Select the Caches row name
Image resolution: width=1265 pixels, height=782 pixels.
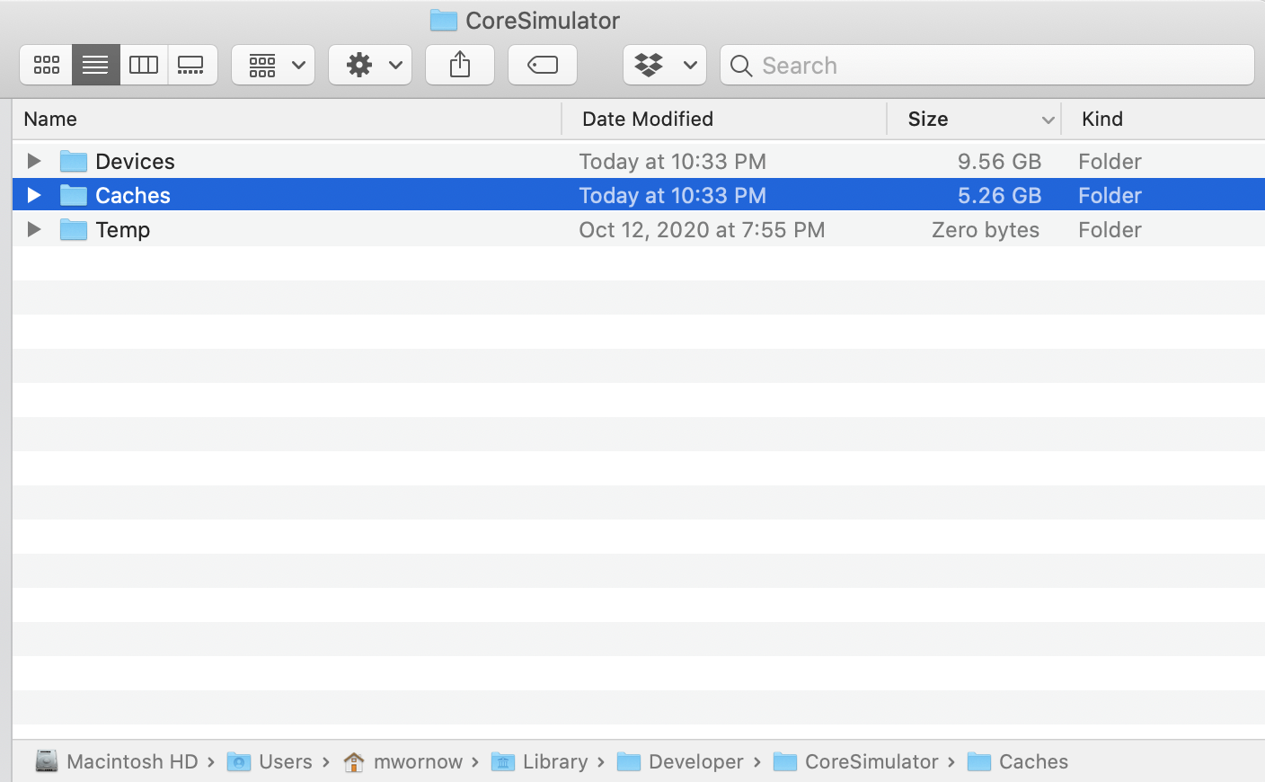[133, 195]
